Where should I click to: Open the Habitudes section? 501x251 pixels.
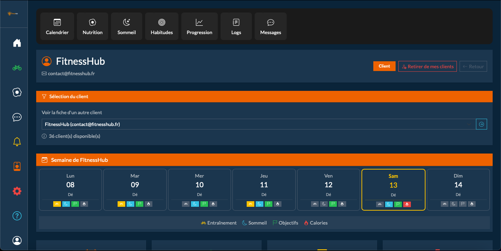pyautogui.click(x=161, y=26)
